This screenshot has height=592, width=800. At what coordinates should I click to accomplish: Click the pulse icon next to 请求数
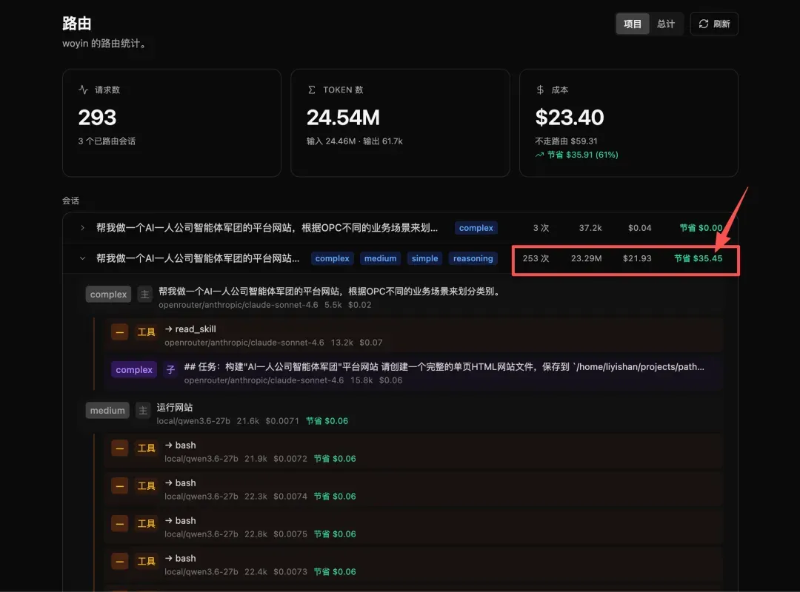pyautogui.click(x=83, y=90)
